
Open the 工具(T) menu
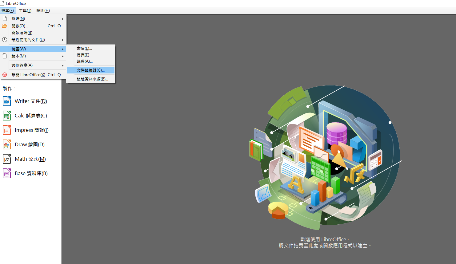pos(25,10)
